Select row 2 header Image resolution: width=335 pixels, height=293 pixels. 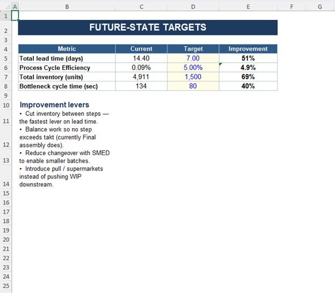6,28
